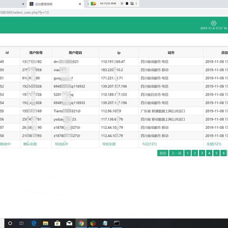
Task: Click the header timestamp 2019-11-8 17:57
Action: pyautogui.click(x=214, y=28)
